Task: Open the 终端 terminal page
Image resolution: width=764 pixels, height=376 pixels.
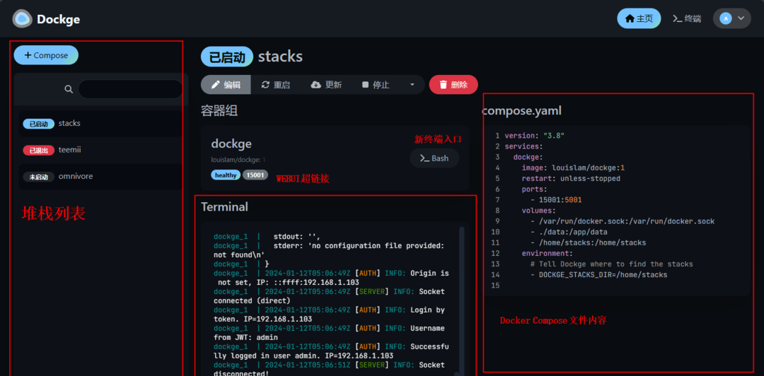Action: pyautogui.click(x=687, y=18)
